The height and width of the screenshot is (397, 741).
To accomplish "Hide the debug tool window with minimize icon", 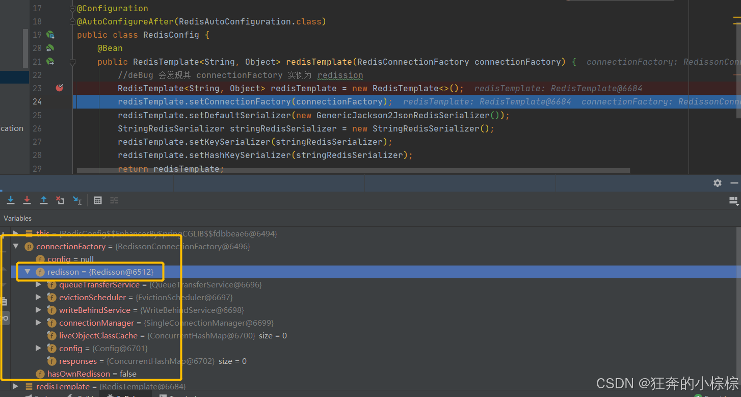I will 734,183.
